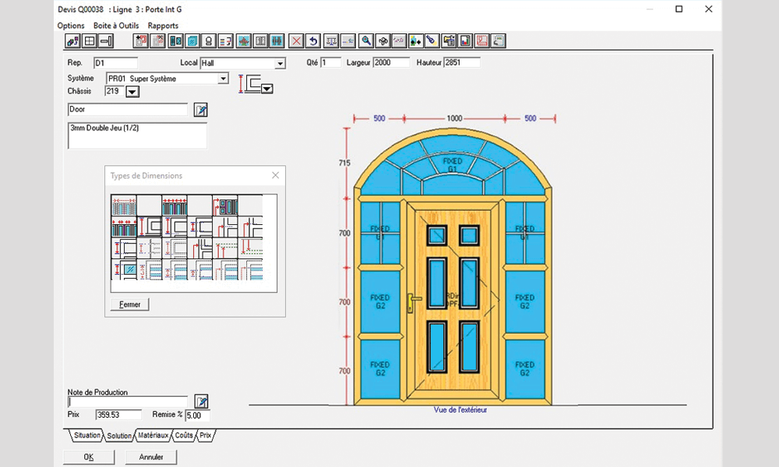Click the handle hardware toolbar icon
This screenshot has height=467, width=779.
[x=106, y=40]
